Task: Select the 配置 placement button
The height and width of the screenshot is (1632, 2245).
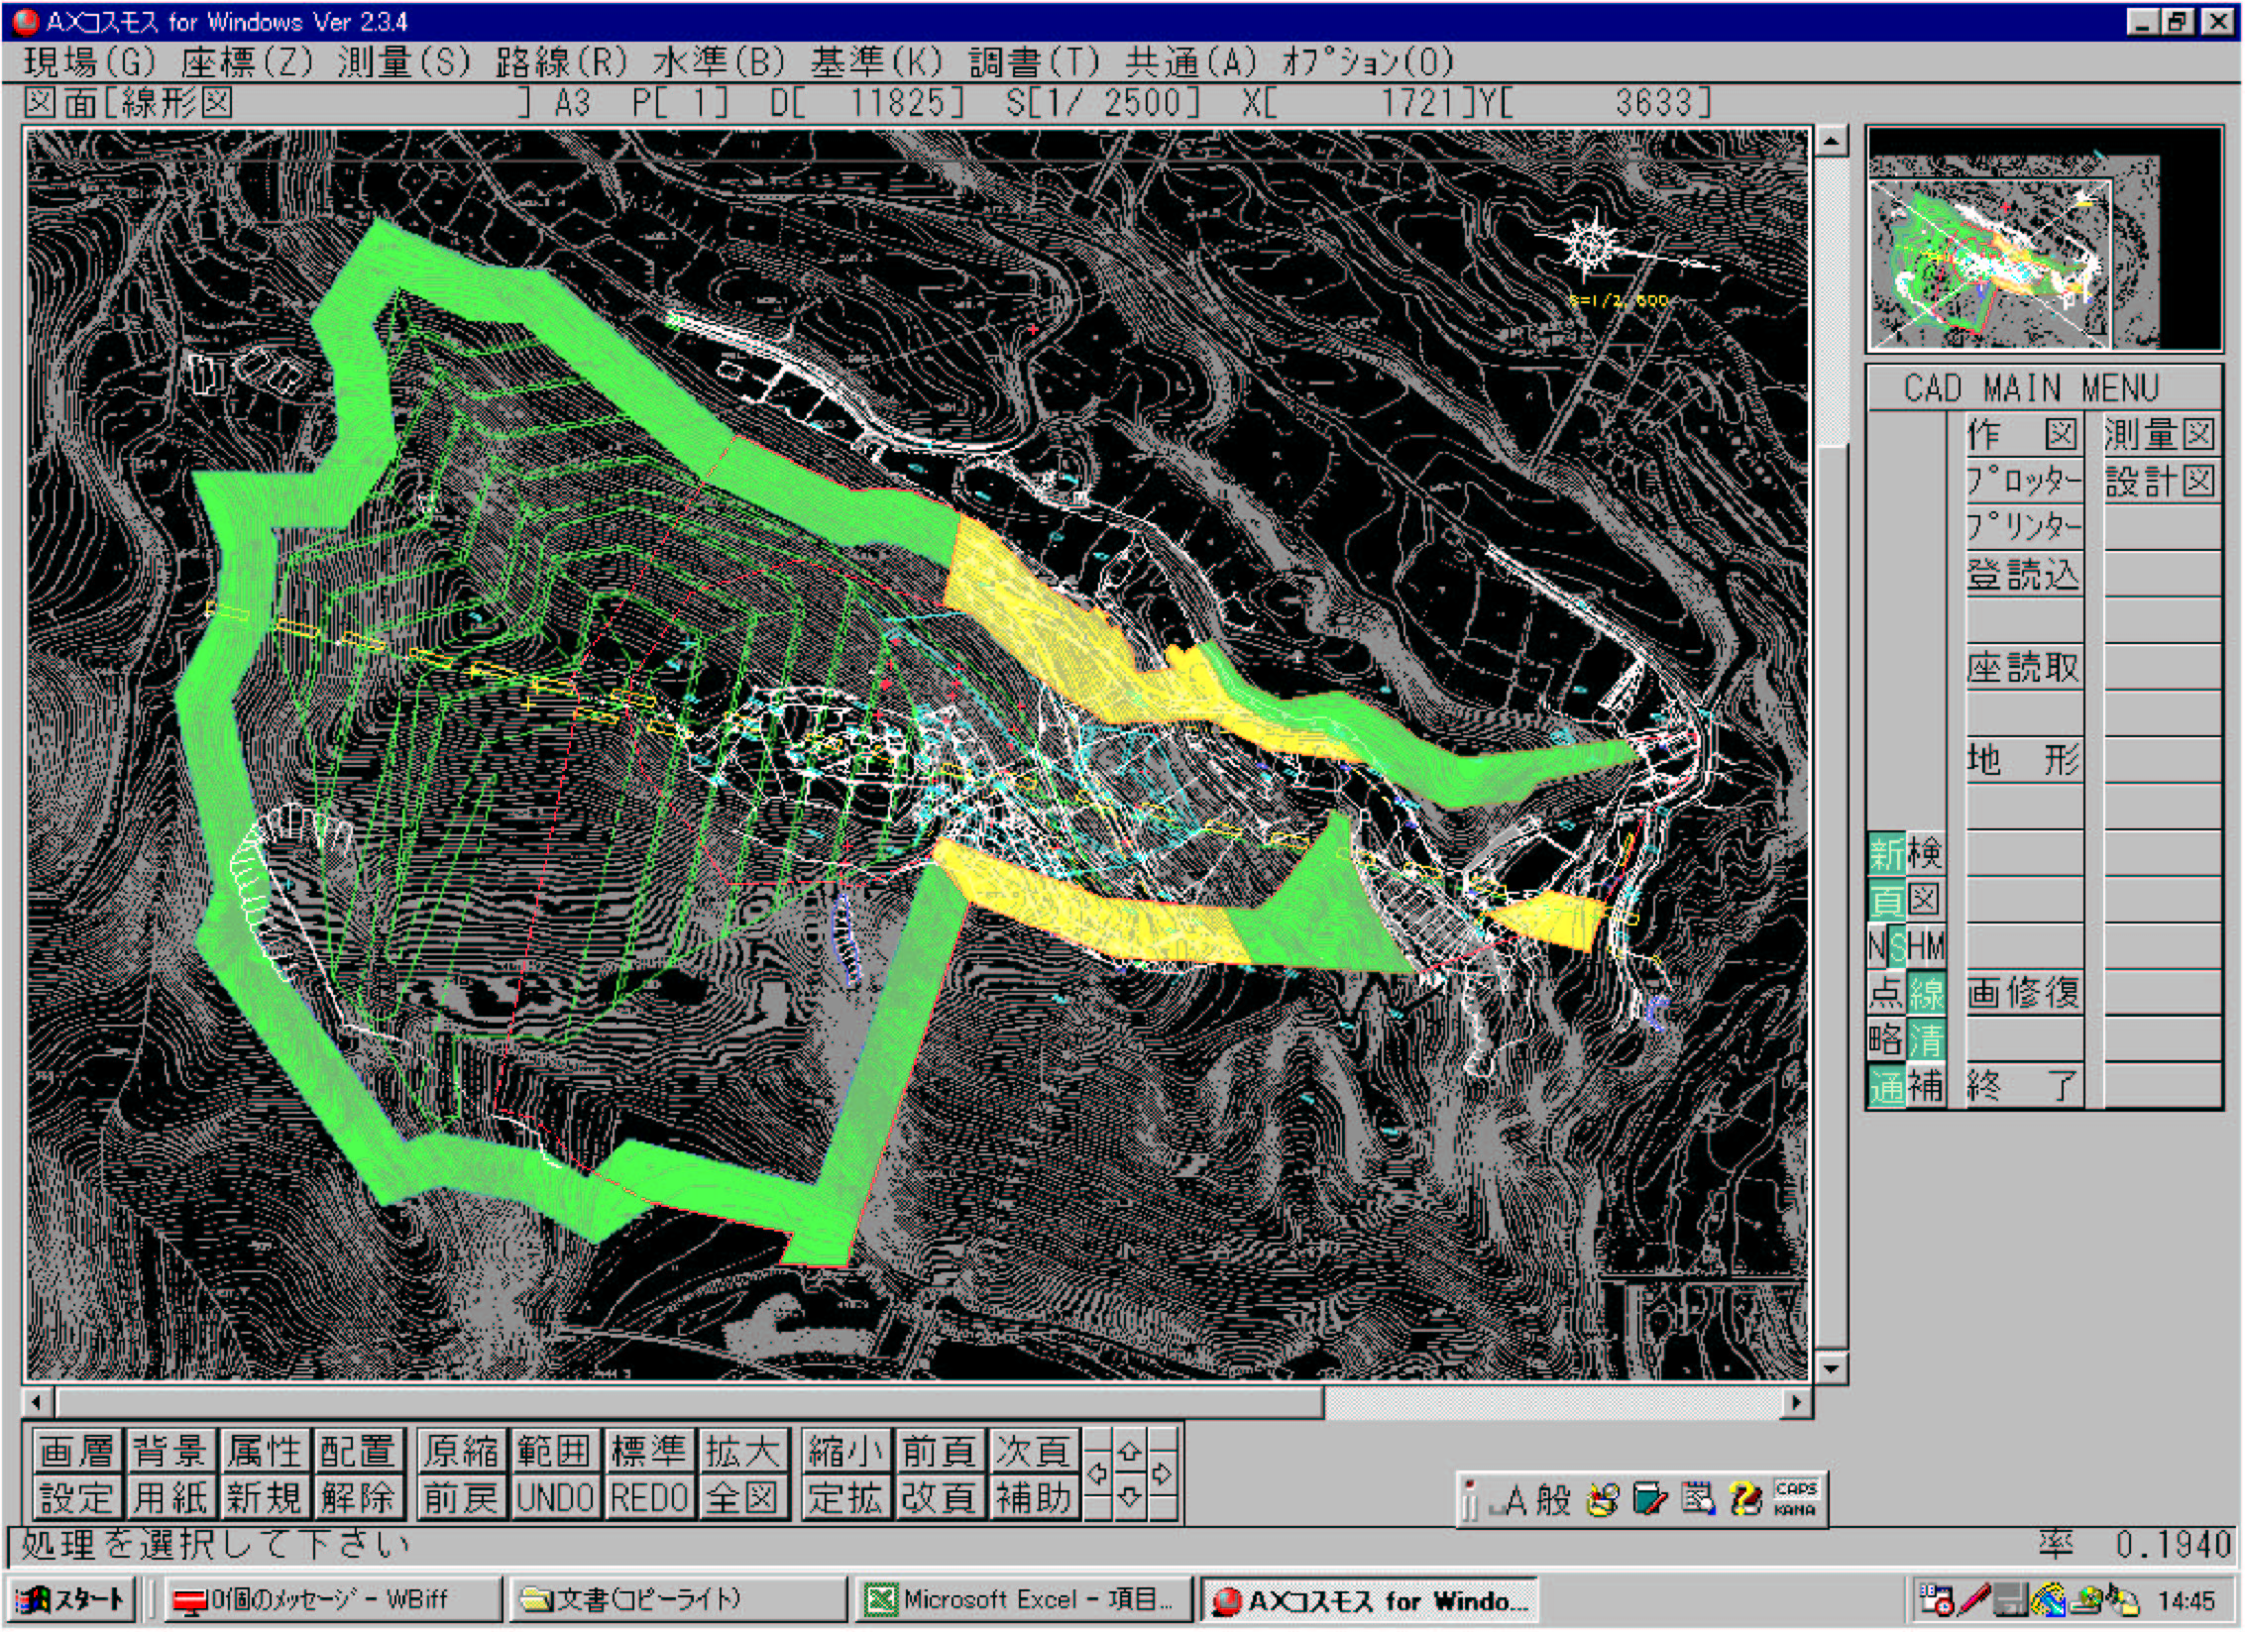Action: point(357,1451)
